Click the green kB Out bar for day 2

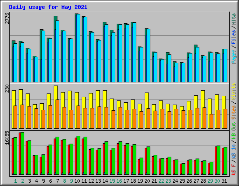click(22, 153)
